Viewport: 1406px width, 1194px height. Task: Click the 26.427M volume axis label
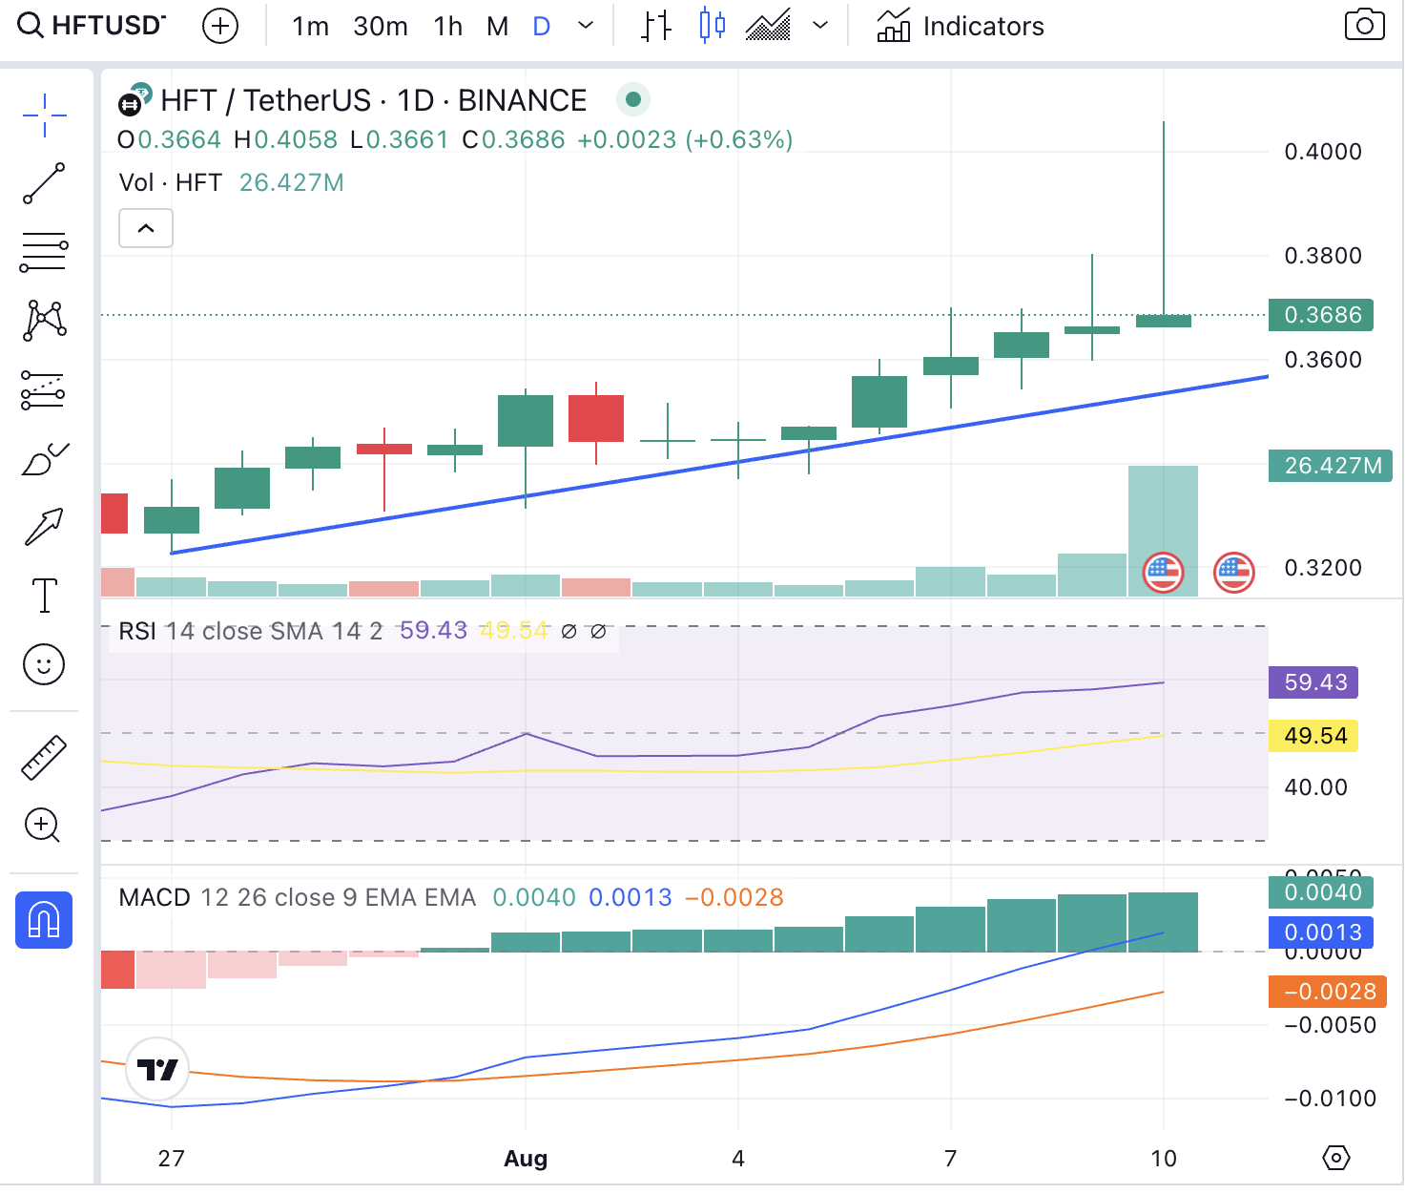(1331, 466)
